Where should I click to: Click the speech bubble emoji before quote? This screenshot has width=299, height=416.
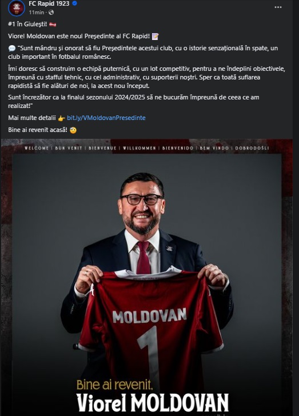[x=11, y=48]
